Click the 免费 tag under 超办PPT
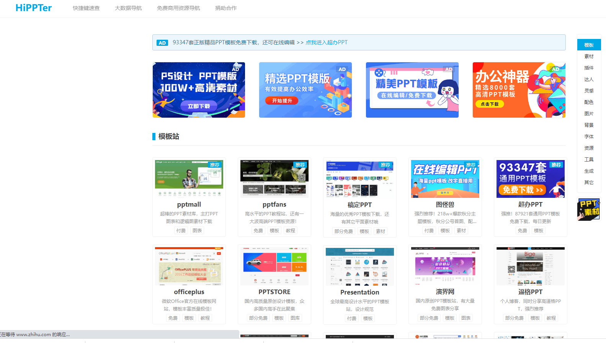The image size is (606, 343). pos(523,231)
